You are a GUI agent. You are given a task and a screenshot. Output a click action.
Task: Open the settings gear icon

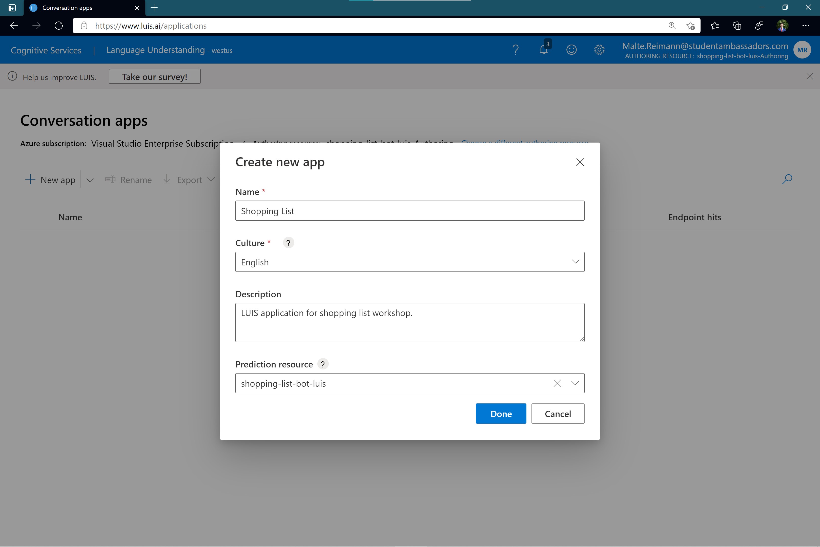(599, 50)
